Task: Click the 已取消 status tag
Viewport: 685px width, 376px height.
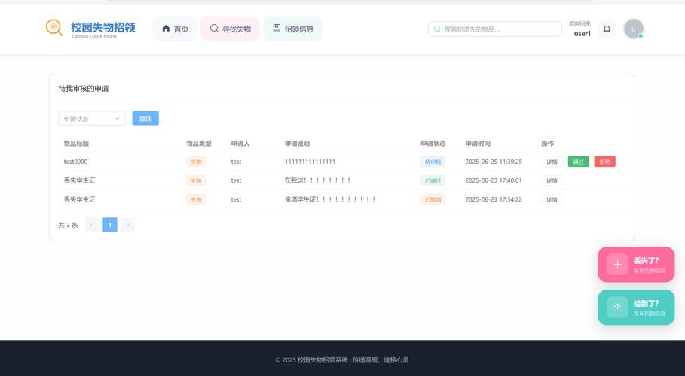Action: click(433, 200)
